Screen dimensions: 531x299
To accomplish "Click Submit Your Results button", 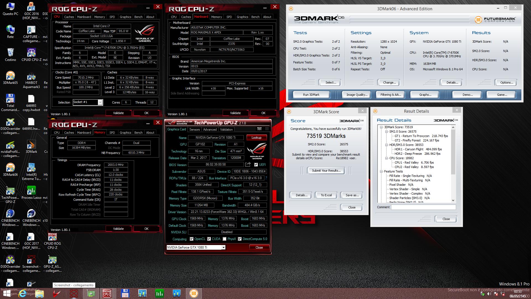I will (x=326, y=171).
